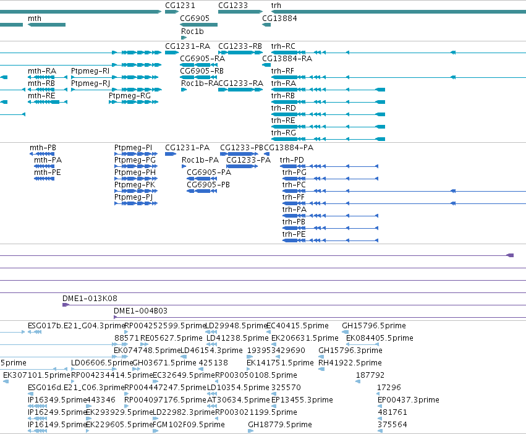Select protein Ptpmeg-PI
Viewport: 526px width, 434px height.
136,154
